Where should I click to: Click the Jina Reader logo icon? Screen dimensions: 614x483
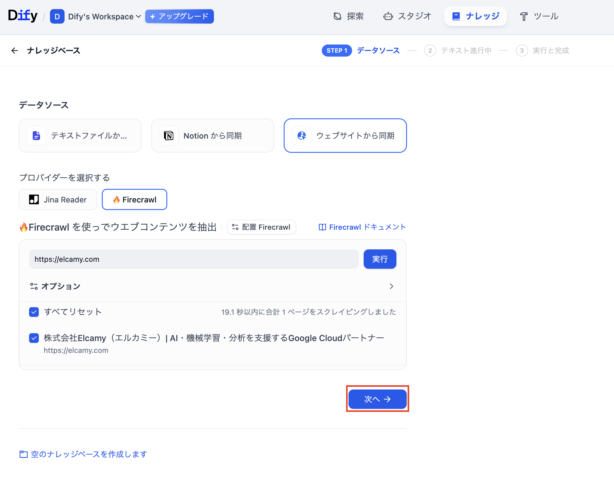click(x=34, y=199)
